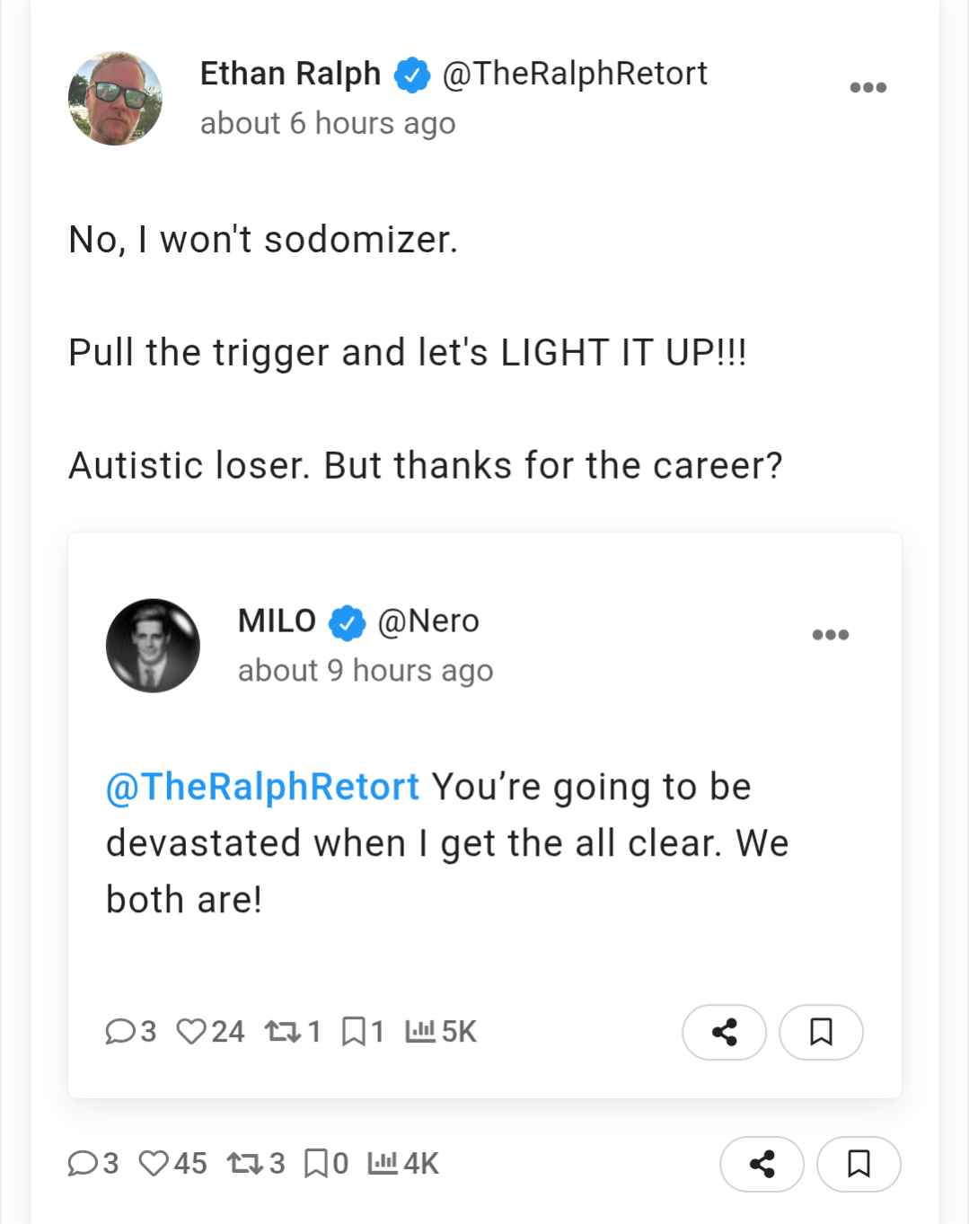Image resolution: width=969 pixels, height=1224 pixels.
Task: Toggle the bookmark count icon on Ethan Ralph's post
Action: point(316,1164)
